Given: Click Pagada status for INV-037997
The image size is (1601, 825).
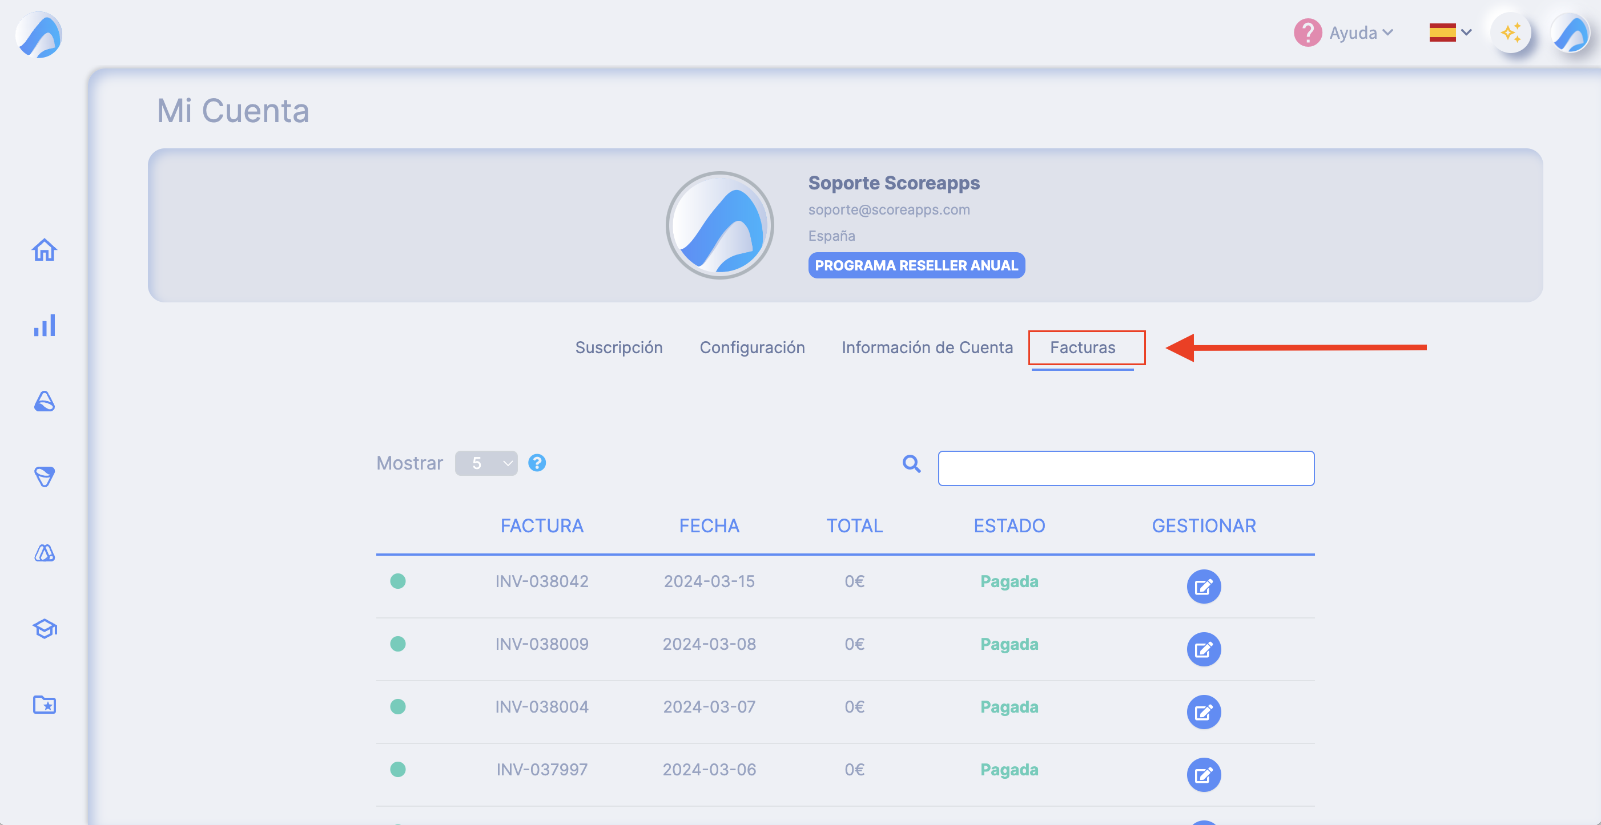Looking at the screenshot, I should pyautogui.click(x=1009, y=770).
